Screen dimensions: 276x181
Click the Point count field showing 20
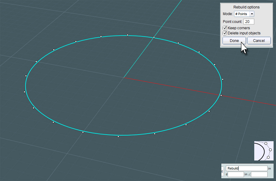(249, 22)
